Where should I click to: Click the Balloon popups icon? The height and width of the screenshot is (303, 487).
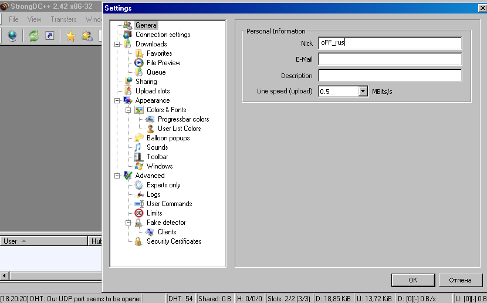139,137
